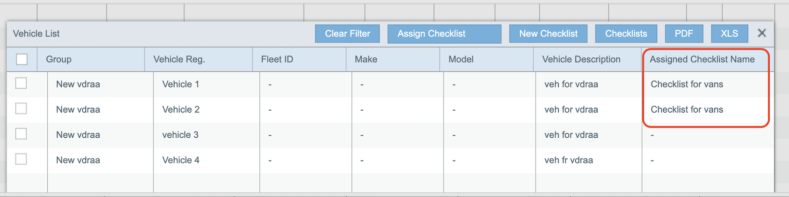
Task: Click the Fleet ID column header
Action: pyautogui.click(x=277, y=59)
